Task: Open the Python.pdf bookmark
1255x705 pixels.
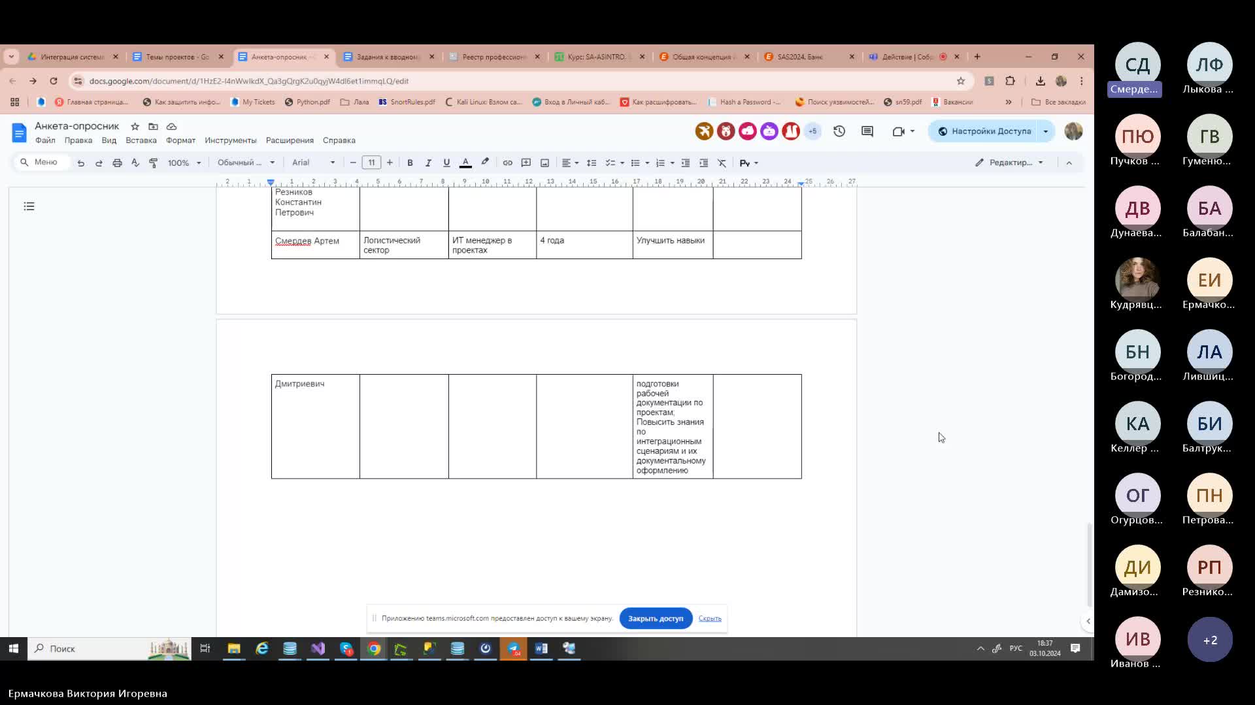Action: (307, 102)
